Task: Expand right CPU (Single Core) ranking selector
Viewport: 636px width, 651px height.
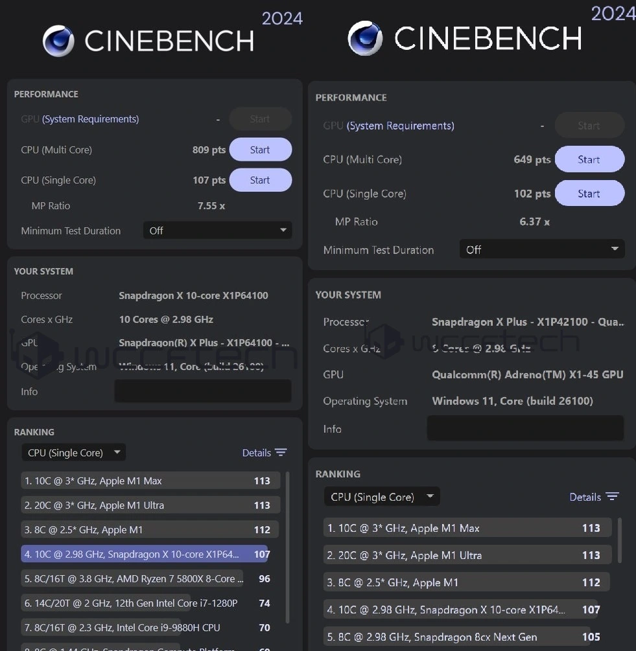Action: (382, 497)
